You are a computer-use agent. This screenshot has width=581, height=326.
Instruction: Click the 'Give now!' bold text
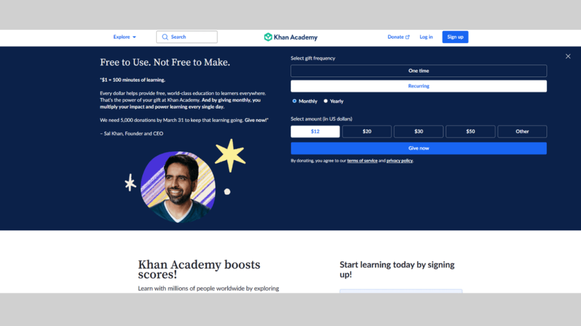point(256,120)
